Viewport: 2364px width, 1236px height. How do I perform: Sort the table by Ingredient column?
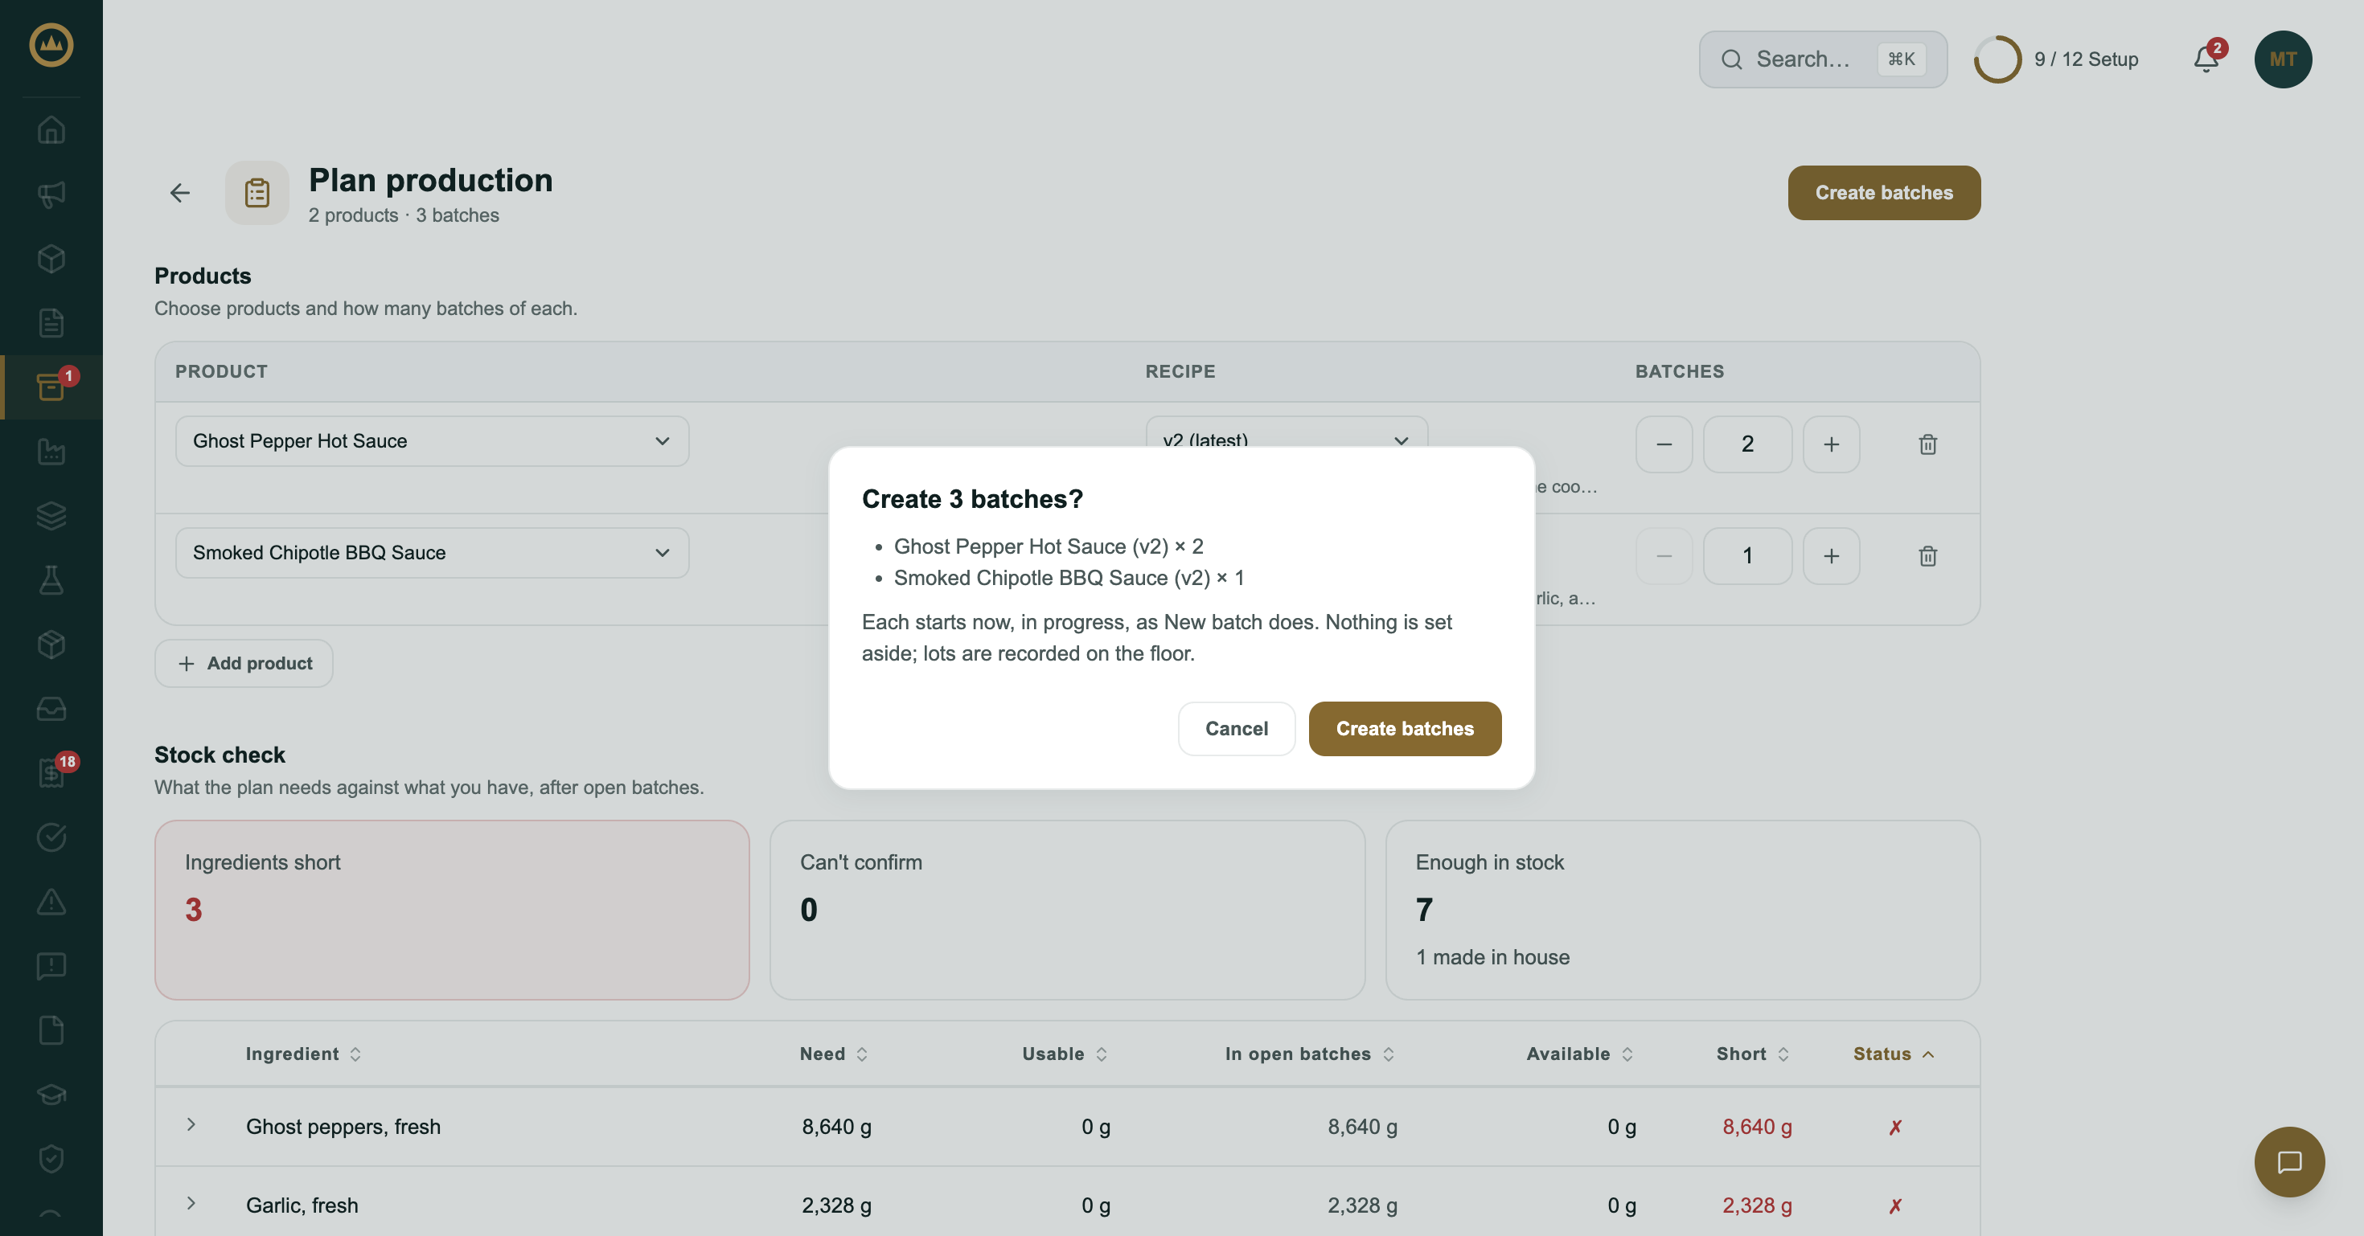point(303,1054)
